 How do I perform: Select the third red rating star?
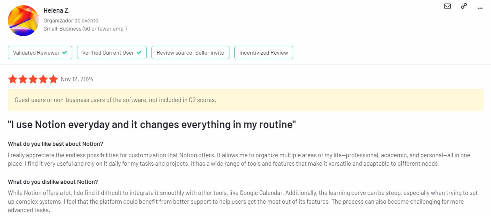(33, 79)
